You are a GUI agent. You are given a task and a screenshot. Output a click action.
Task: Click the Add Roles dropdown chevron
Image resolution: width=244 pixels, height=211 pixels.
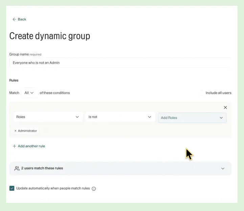pos(221,118)
